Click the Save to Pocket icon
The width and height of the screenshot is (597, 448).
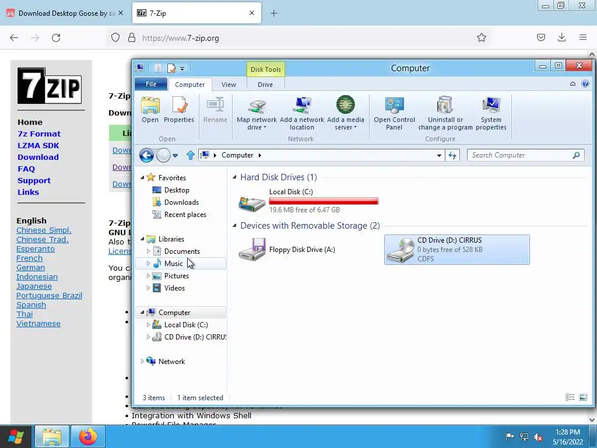click(x=540, y=37)
